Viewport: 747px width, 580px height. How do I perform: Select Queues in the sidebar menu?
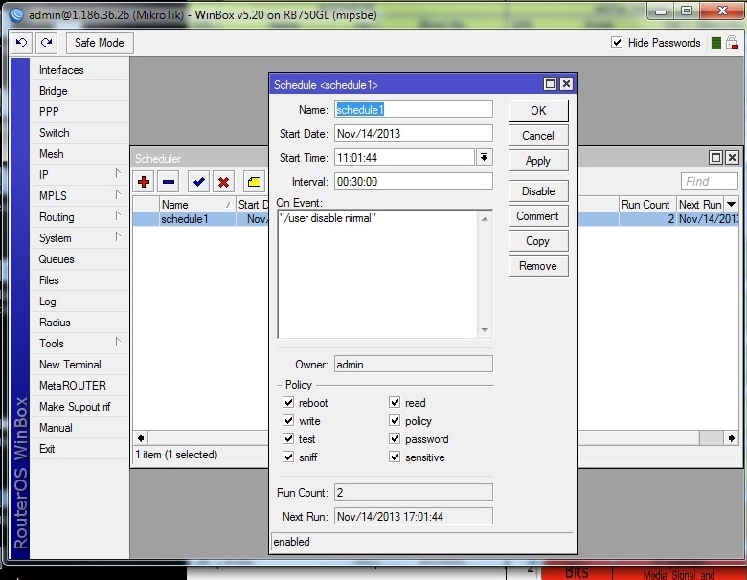(x=57, y=259)
